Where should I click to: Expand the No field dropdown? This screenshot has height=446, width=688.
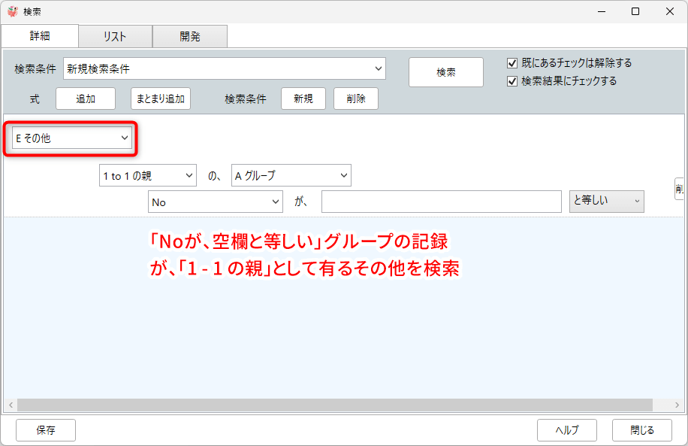coord(216,202)
